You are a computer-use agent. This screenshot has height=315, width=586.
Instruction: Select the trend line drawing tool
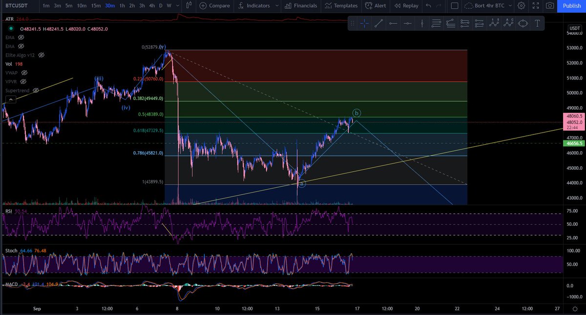378,23
